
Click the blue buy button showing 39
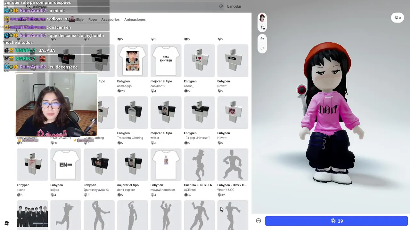click(336, 221)
